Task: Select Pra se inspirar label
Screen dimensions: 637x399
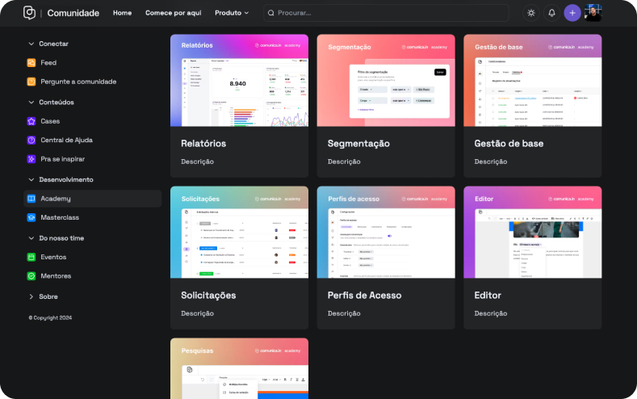Action: (x=62, y=159)
